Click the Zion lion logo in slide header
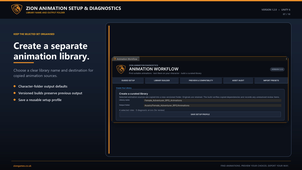 (x=17, y=9)
